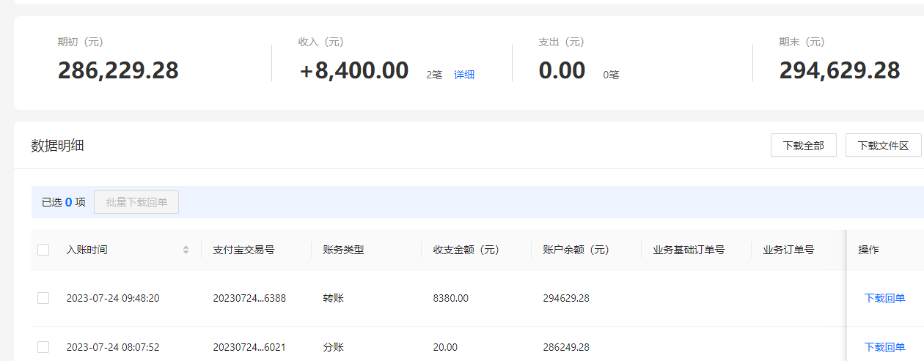The width and height of the screenshot is (924, 361).
Task: Sort by 入账时间 using sort arrows
Action: [x=186, y=250]
